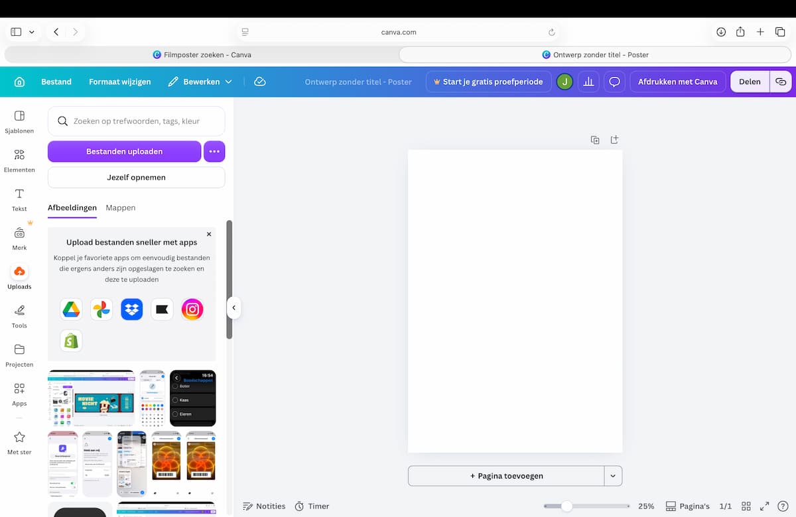Select the Boodschappen watch screenshot thumbnail
This screenshot has width=796, height=517.
(193, 398)
